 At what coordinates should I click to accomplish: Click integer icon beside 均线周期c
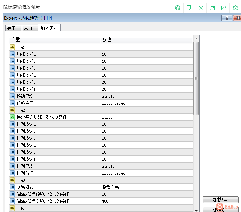13,68
